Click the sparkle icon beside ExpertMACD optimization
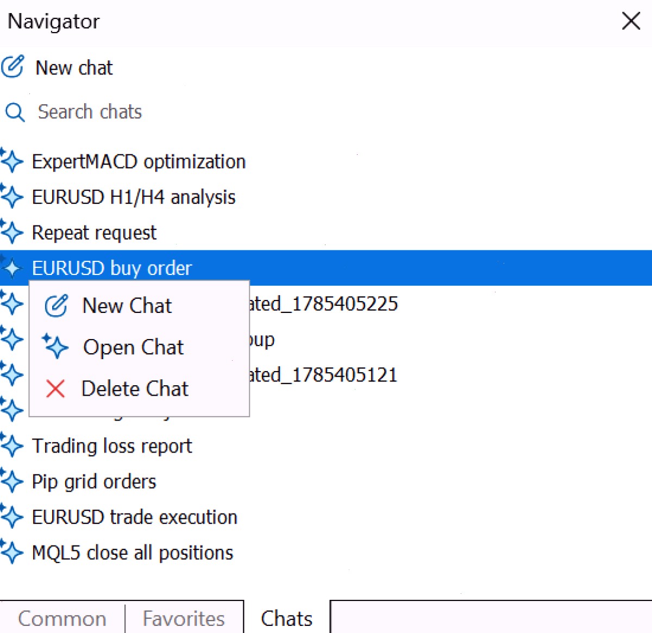Viewport: 652px width, 633px height. tap(11, 161)
